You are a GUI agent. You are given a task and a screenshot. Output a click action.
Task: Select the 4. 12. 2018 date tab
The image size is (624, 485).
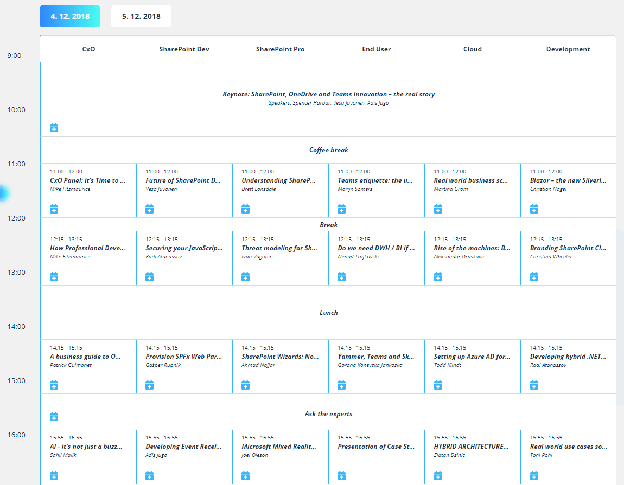70,16
